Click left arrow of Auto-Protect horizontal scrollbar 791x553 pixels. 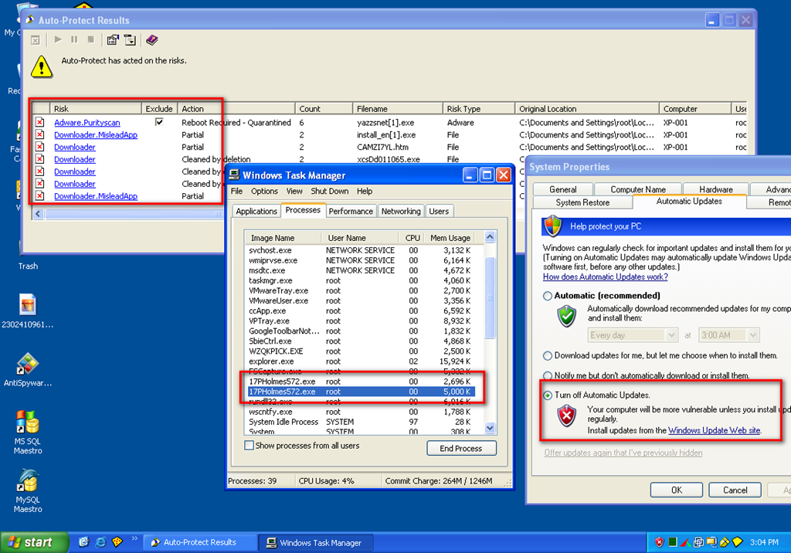[39, 214]
